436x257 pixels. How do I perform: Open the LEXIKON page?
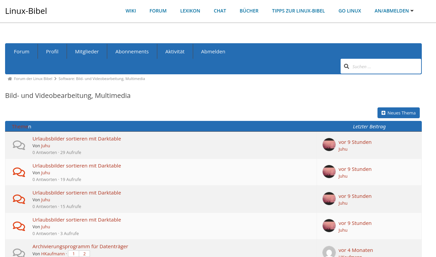[190, 11]
